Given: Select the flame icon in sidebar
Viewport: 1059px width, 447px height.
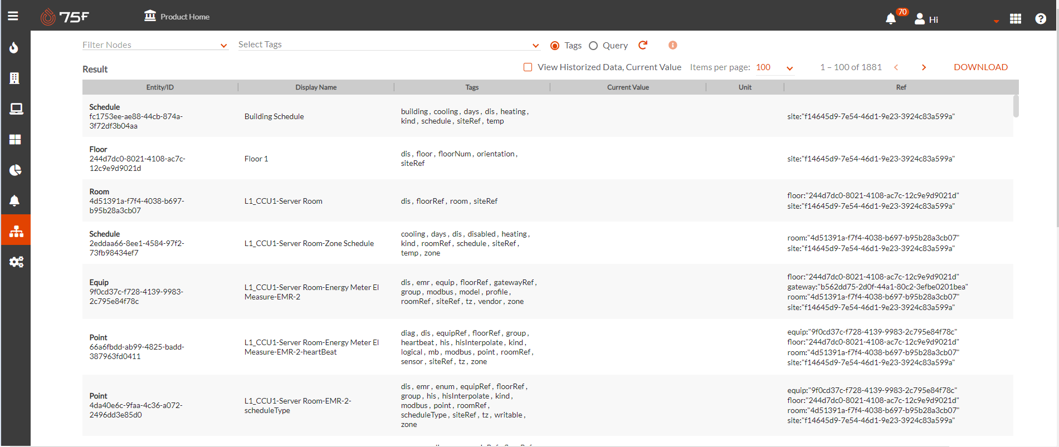Looking at the screenshot, I should pos(15,47).
